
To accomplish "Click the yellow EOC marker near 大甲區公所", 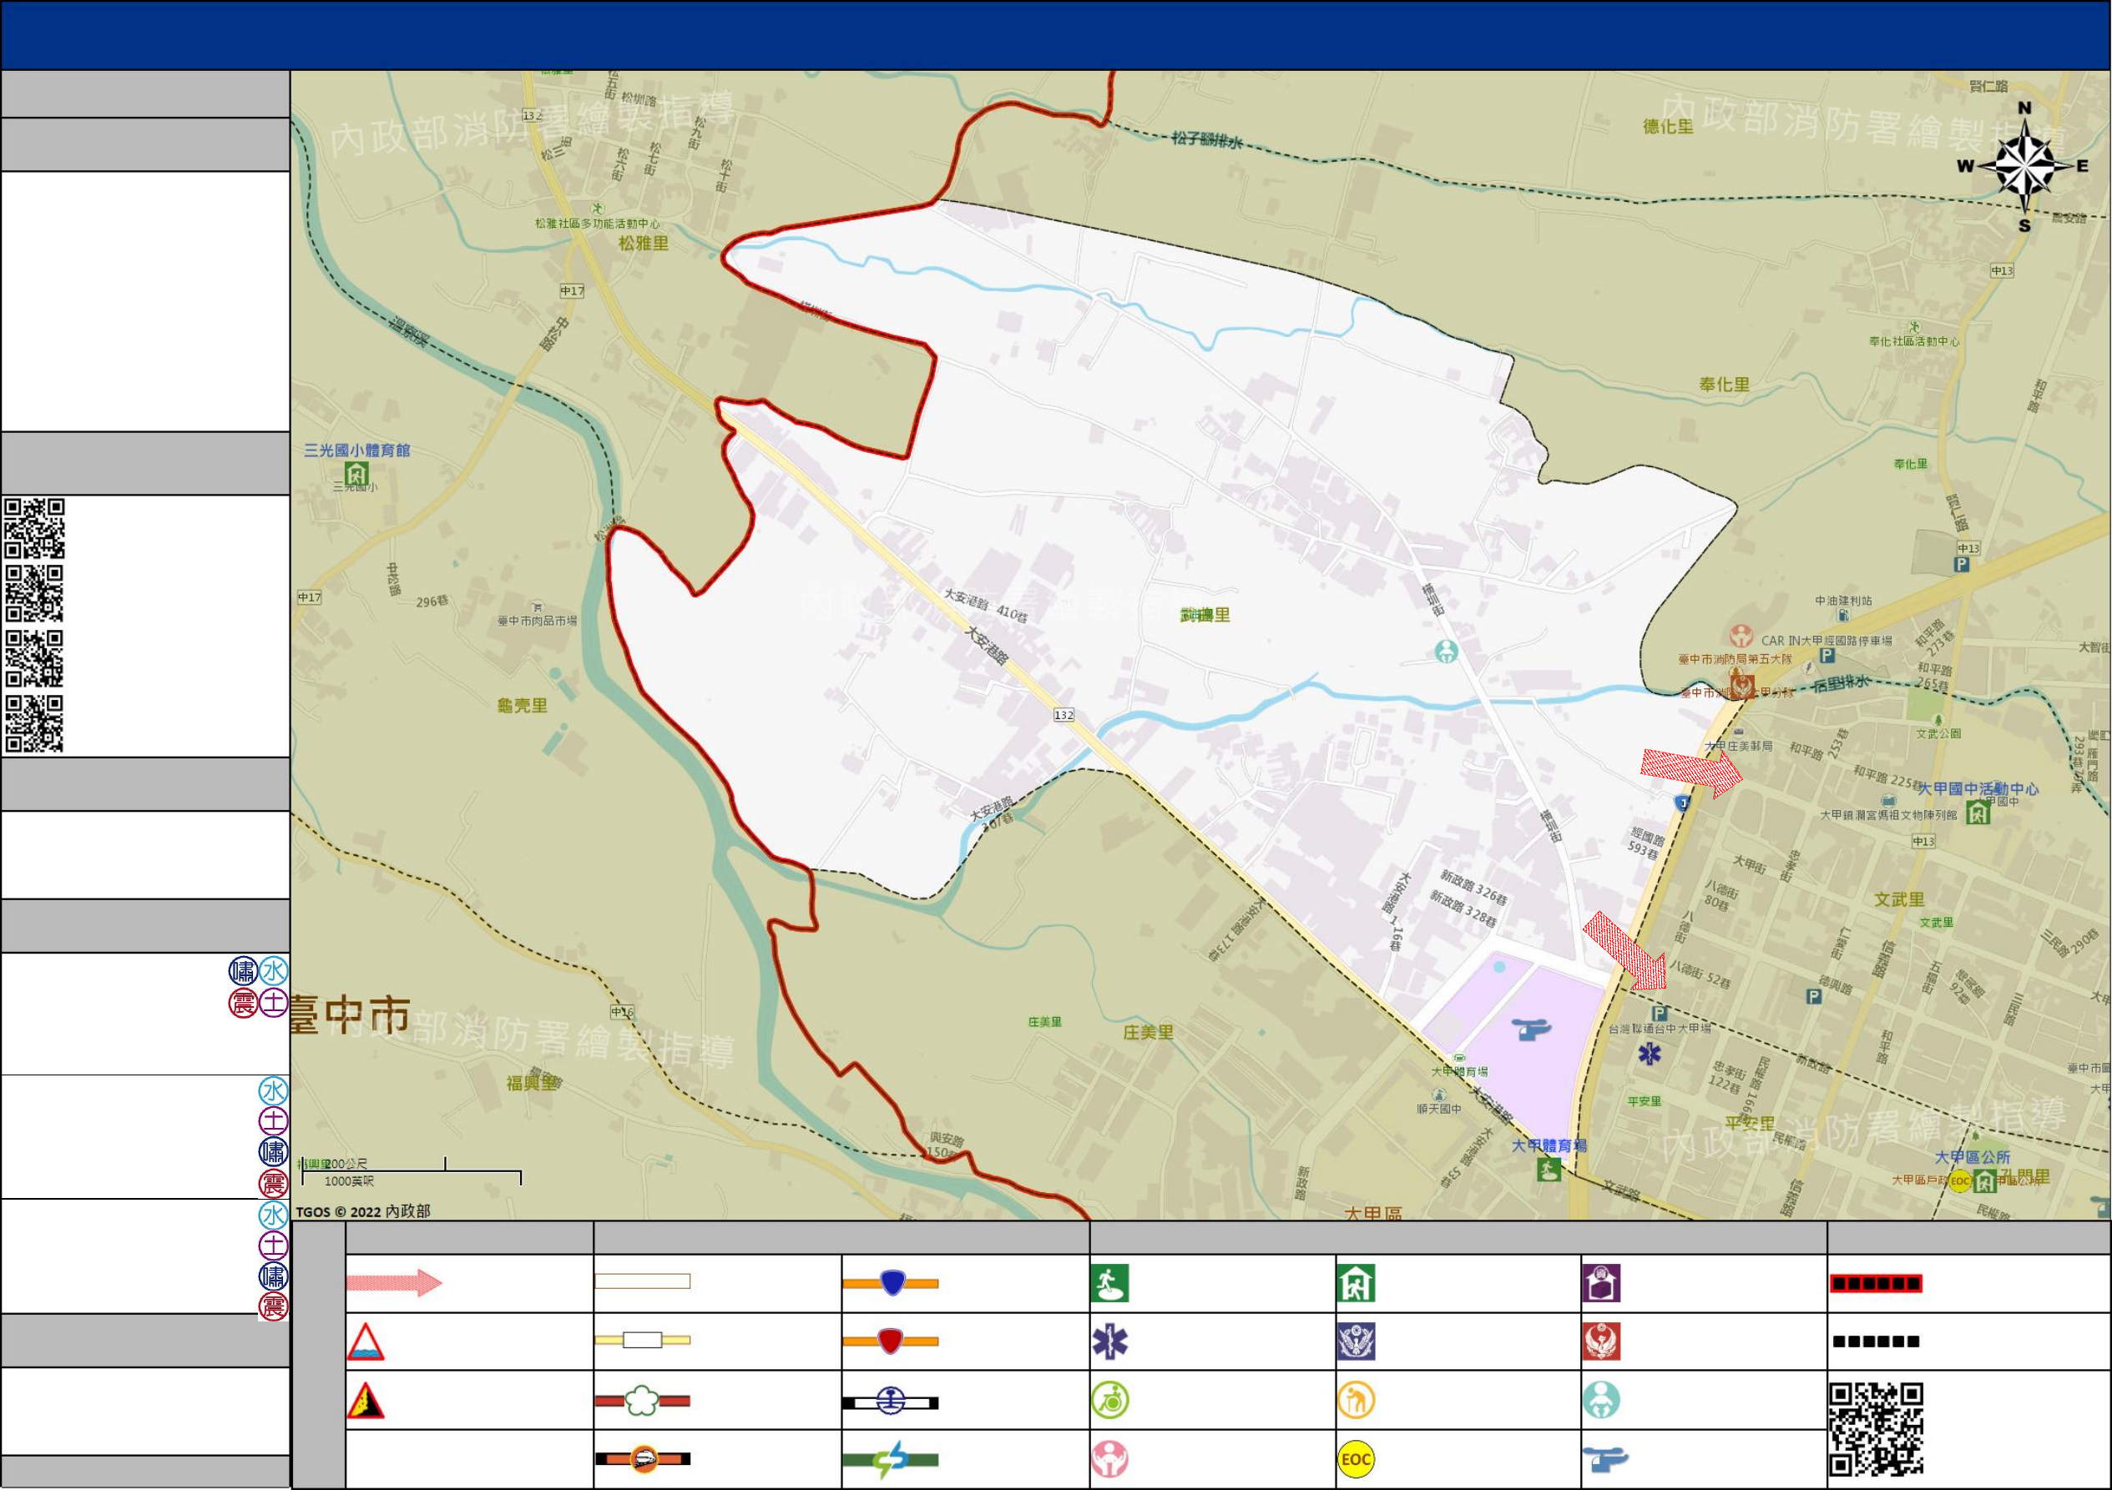I will click(1959, 1182).
